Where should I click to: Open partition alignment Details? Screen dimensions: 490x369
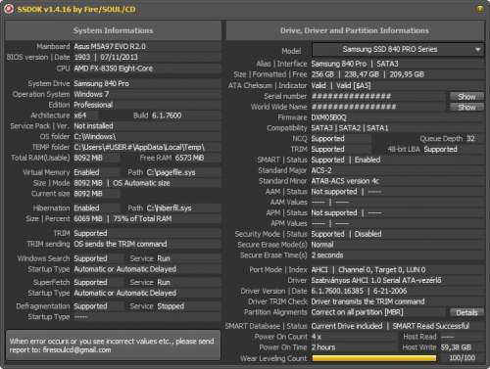[466, 312]
